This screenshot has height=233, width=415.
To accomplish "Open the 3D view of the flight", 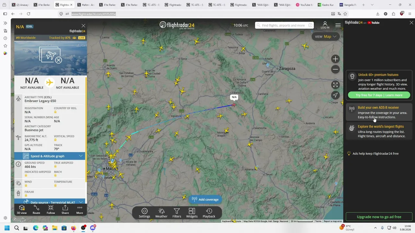I will [22, 209].
